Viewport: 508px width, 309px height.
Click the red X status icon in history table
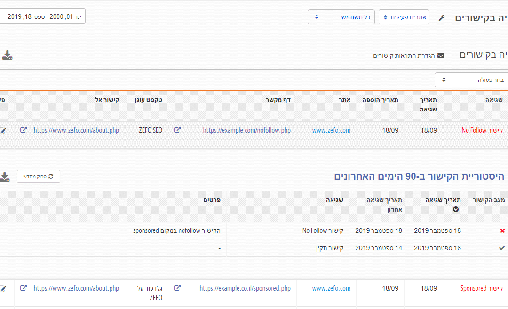click(x=502, y=230)
